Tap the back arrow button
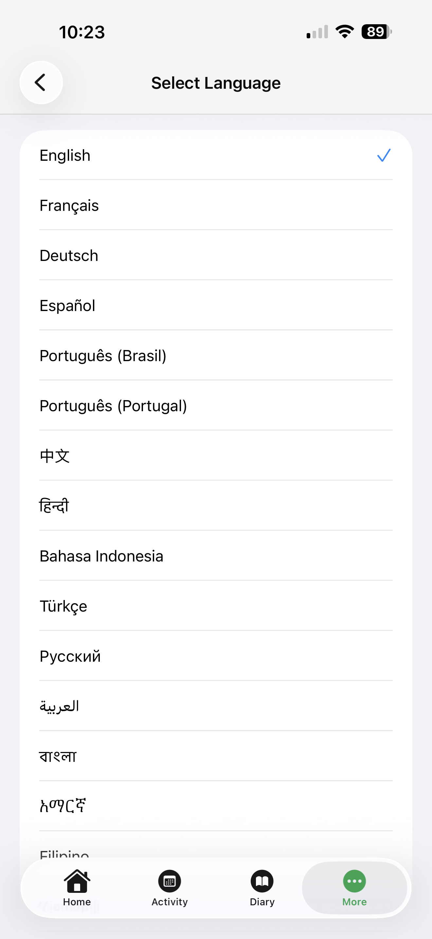Viewport: 432px width, 939px height. (41, 83)
